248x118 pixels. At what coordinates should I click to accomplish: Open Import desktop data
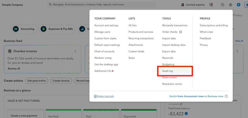(x=174, y=45)
